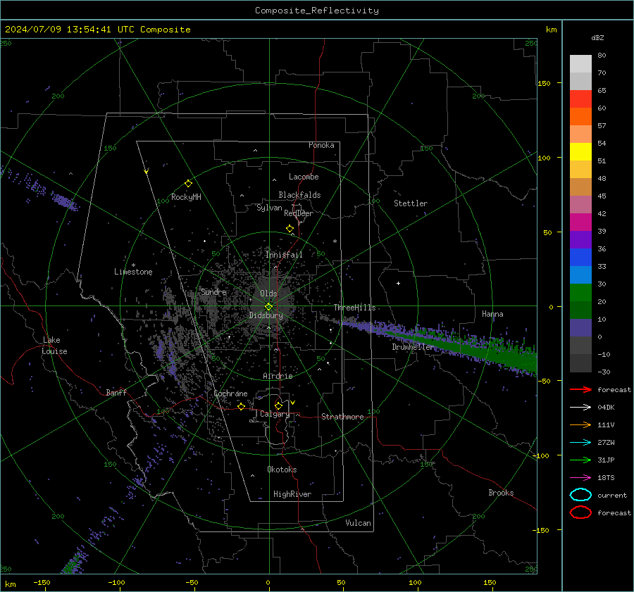The width and height of the screenshot is (634, 592).
Task: Click the Brooks city label
Action: click(501, 493)
